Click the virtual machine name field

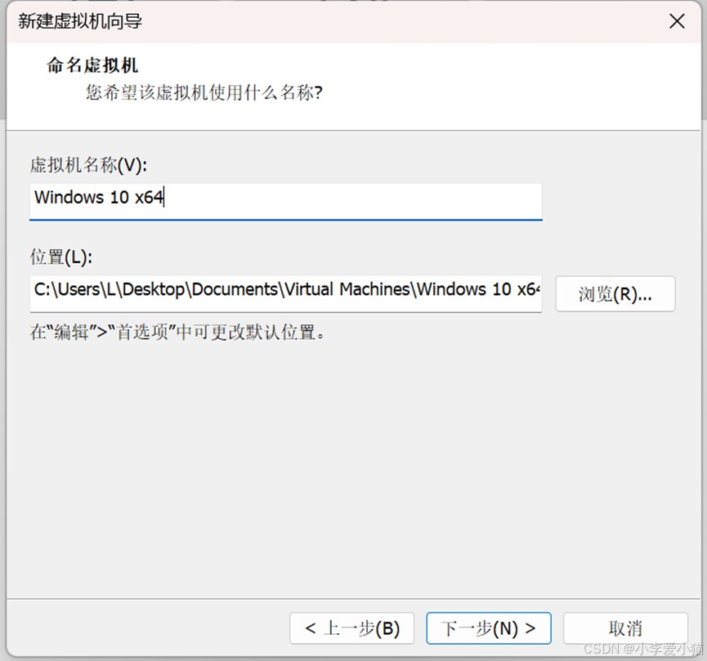(x=286, y=202)
